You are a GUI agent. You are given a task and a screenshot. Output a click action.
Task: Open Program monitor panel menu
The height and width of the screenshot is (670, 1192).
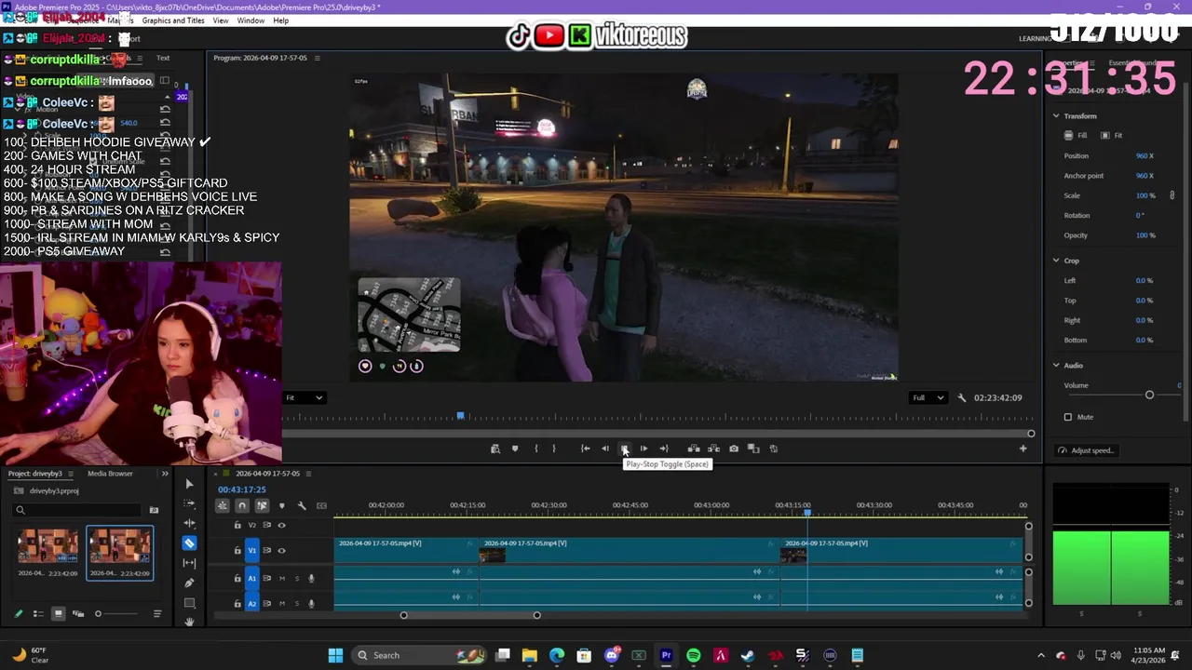[317, 58]
